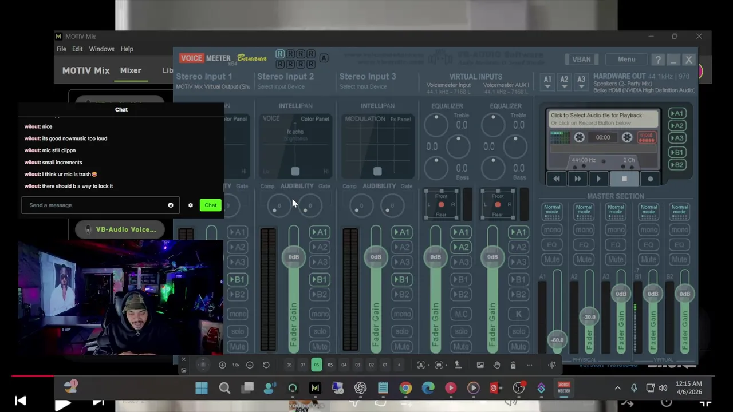Click the image icon in bottom toolbar
733x412 pixels.
[x=480, y=365]
